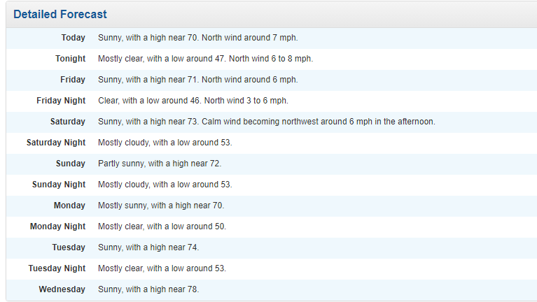Click the Sunday Night label
This screenshot has width=537, height=302.
click(x=59, y=185)
